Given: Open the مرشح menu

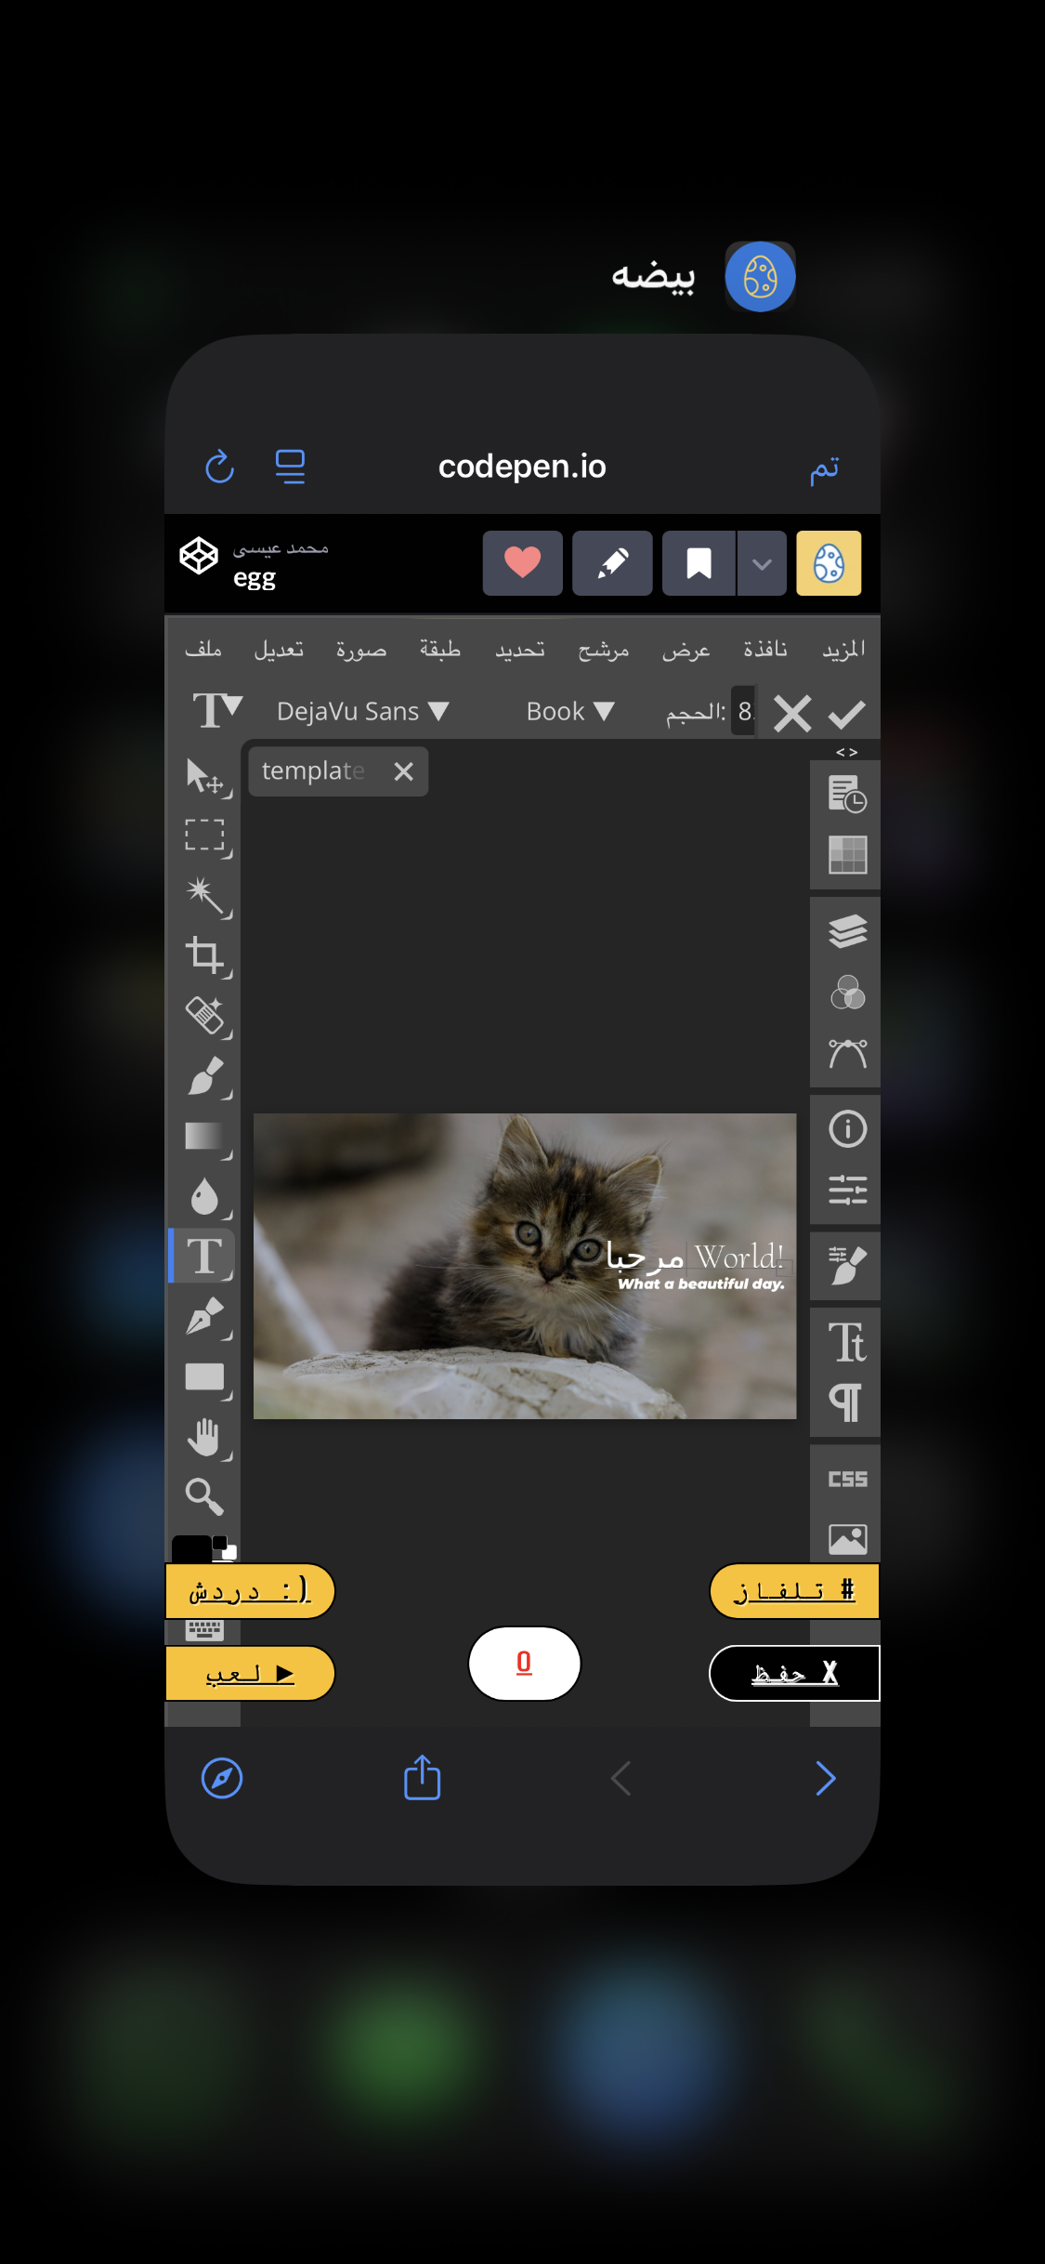Looking at the screenshot, I should [603, 650].
